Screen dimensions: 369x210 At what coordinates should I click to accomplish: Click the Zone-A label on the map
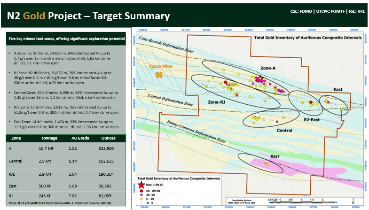point(267,68)
